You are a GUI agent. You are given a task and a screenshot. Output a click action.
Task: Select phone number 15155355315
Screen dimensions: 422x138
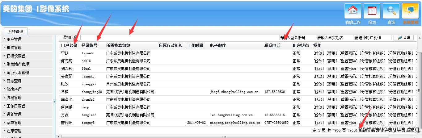click(x=275, y=115)
